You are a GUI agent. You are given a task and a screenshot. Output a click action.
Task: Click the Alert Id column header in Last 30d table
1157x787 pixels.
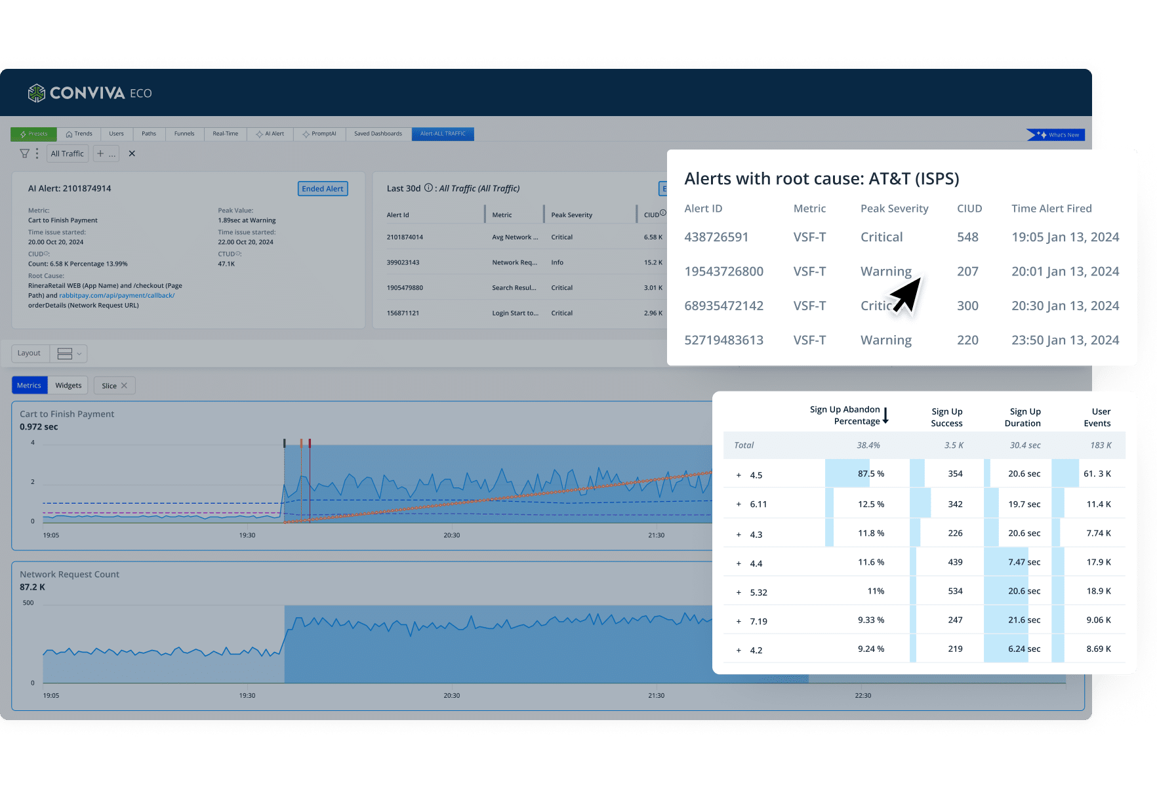(x=398, y=215)
